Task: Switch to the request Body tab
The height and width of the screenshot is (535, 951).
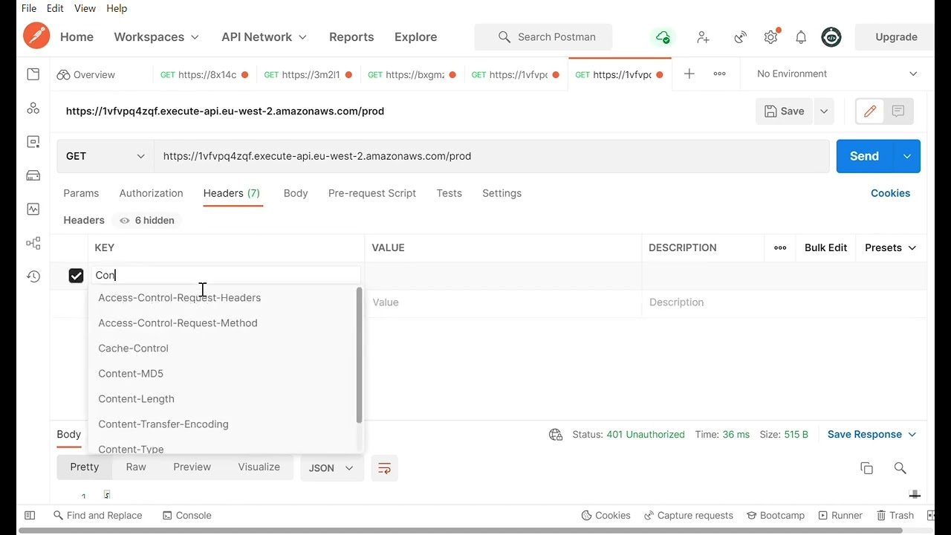Action: (x=296, y=193)
